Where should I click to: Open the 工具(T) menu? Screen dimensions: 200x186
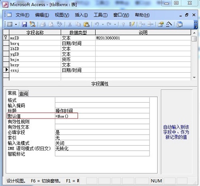100,15
